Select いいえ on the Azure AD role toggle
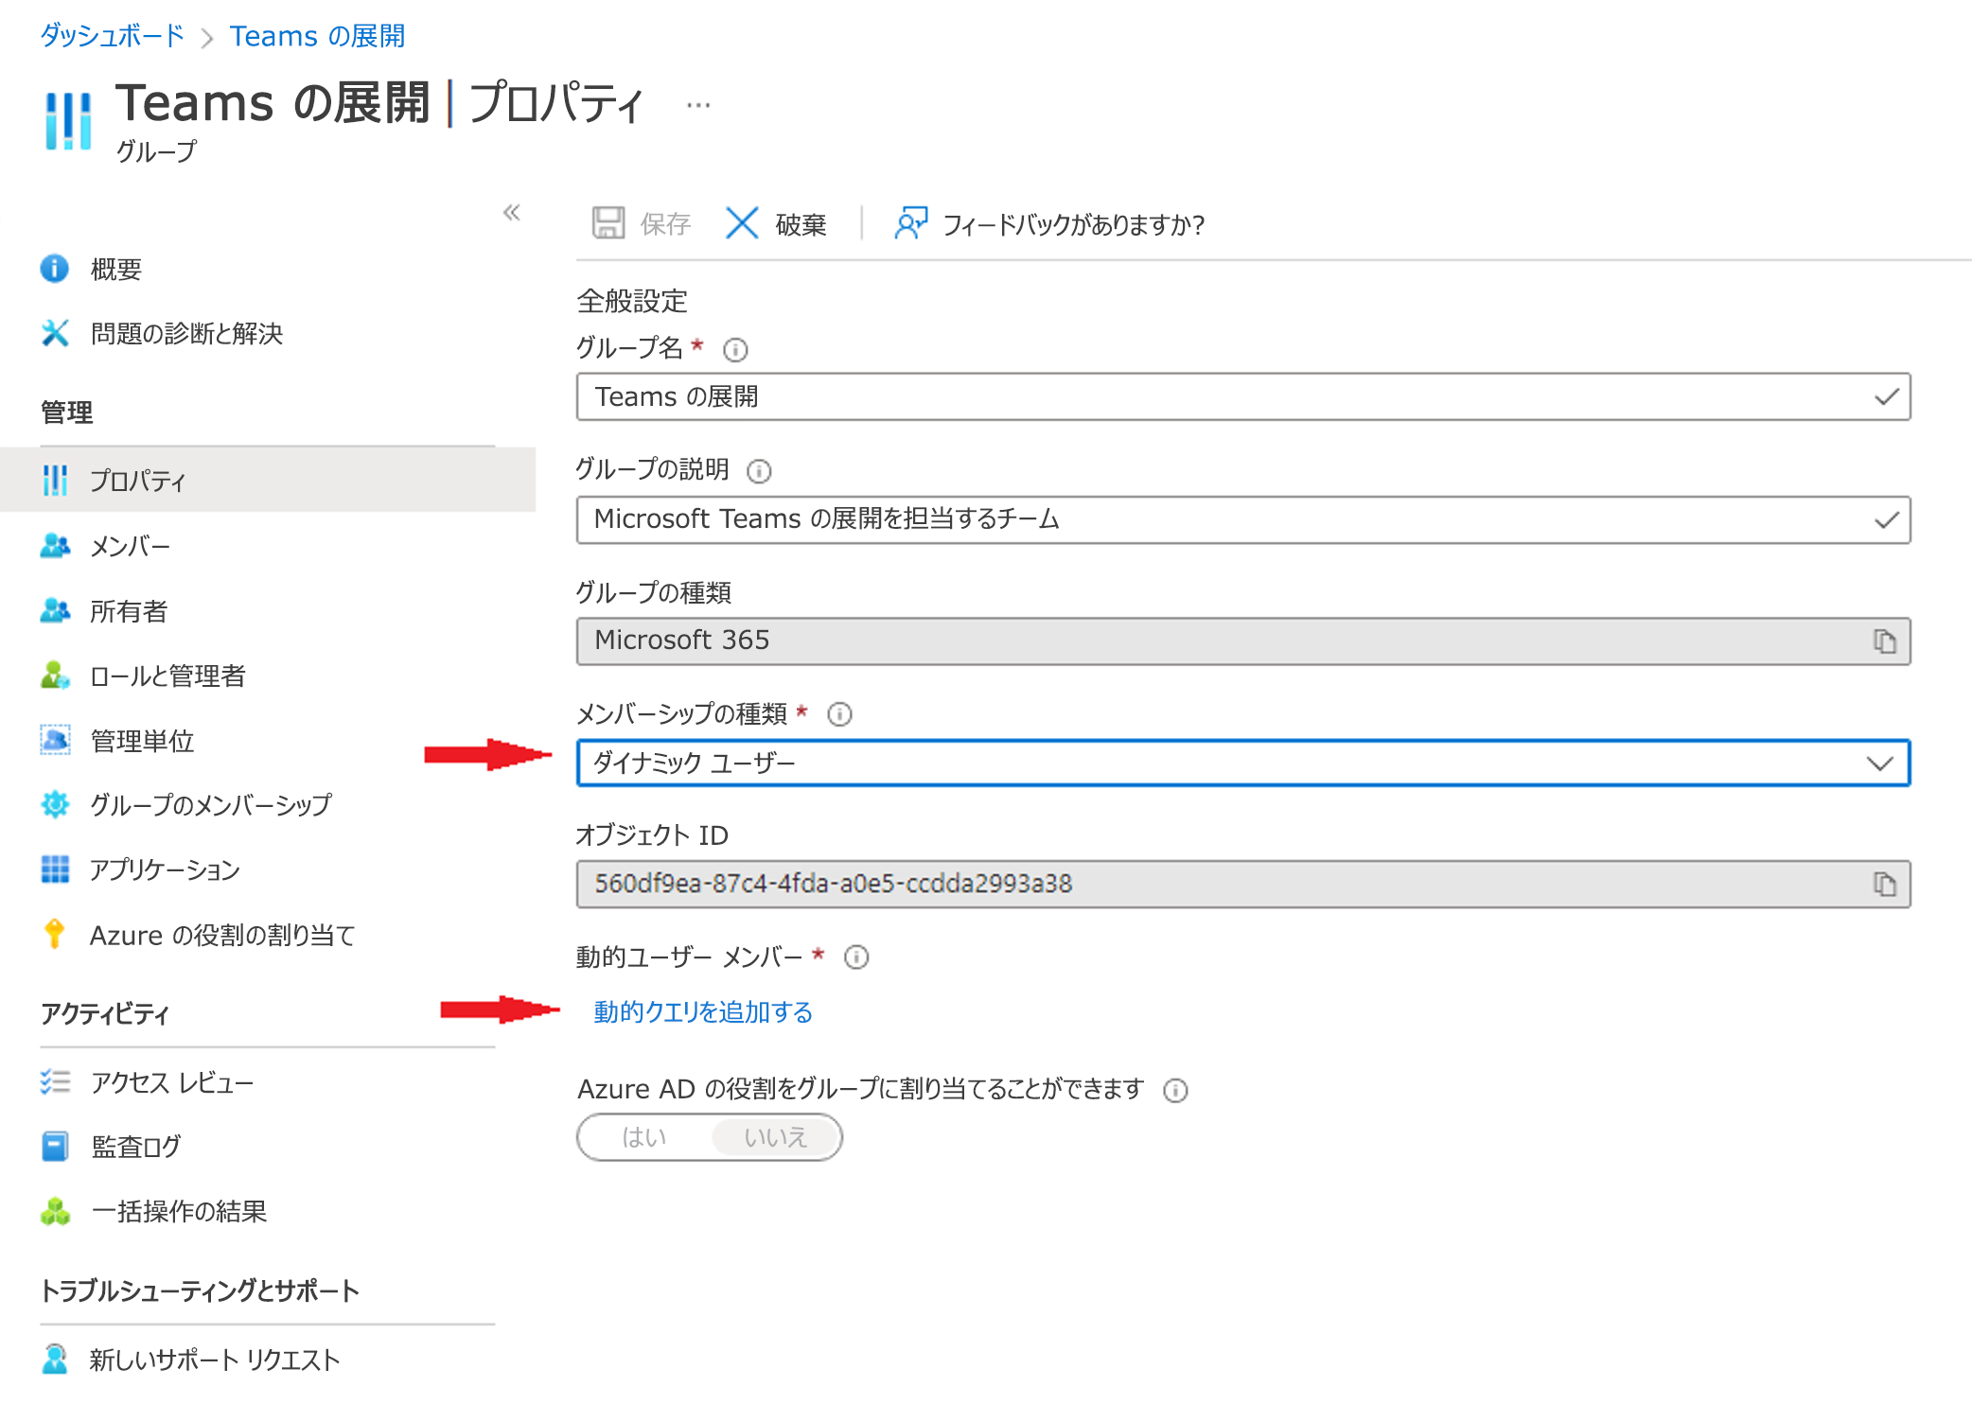The image size is (1972, 1404). [775, 1136]
